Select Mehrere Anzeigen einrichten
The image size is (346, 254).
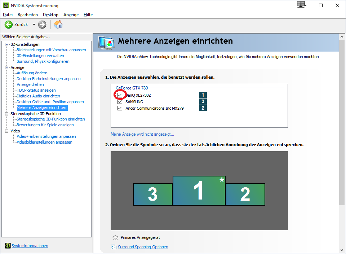[x=42, y=108]
